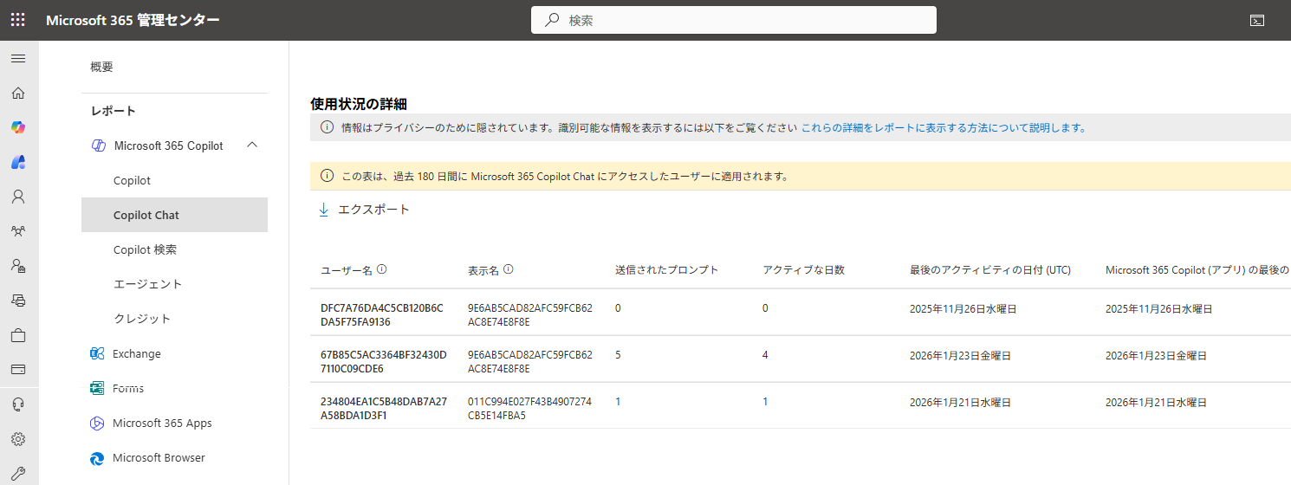The width and height of the screenshot is (1291, 485).
Task: Select エージェント report in sidebar
Action: 147,284
